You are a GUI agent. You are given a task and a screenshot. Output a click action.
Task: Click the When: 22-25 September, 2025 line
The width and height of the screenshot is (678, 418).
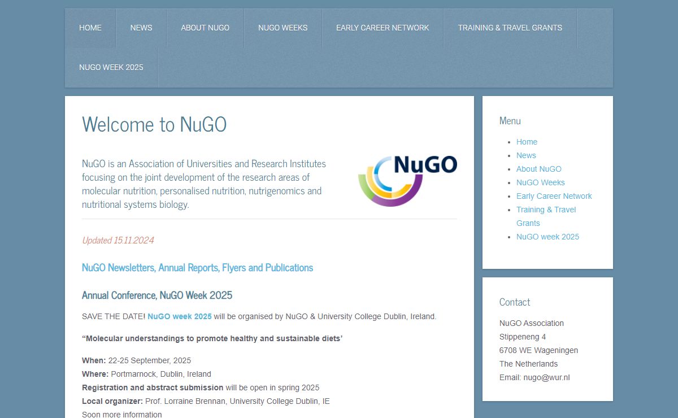point(136,360)
